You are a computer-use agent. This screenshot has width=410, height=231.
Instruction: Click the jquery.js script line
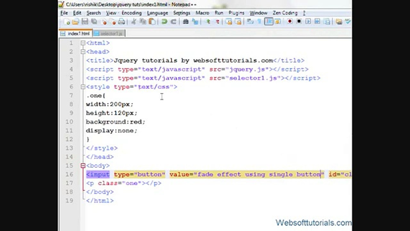coord(197,69)
